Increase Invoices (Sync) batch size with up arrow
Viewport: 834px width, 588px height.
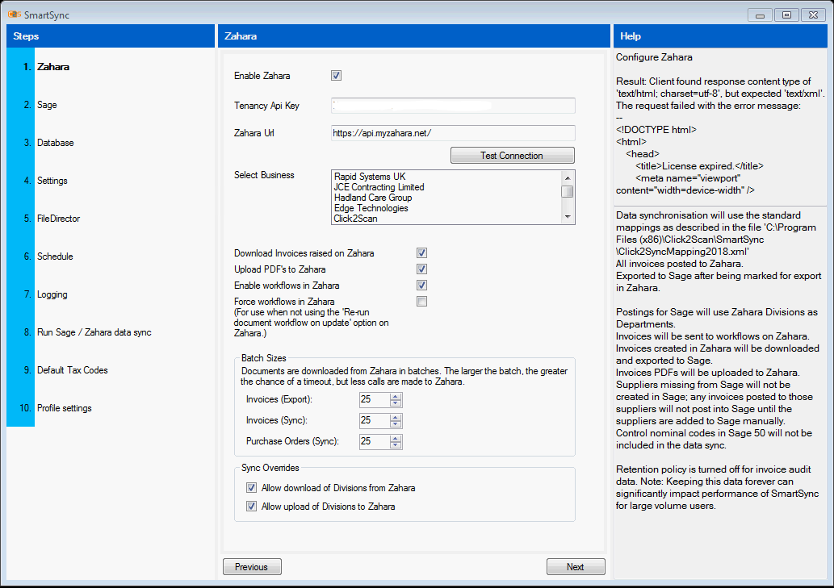click(x=395, y=418)
